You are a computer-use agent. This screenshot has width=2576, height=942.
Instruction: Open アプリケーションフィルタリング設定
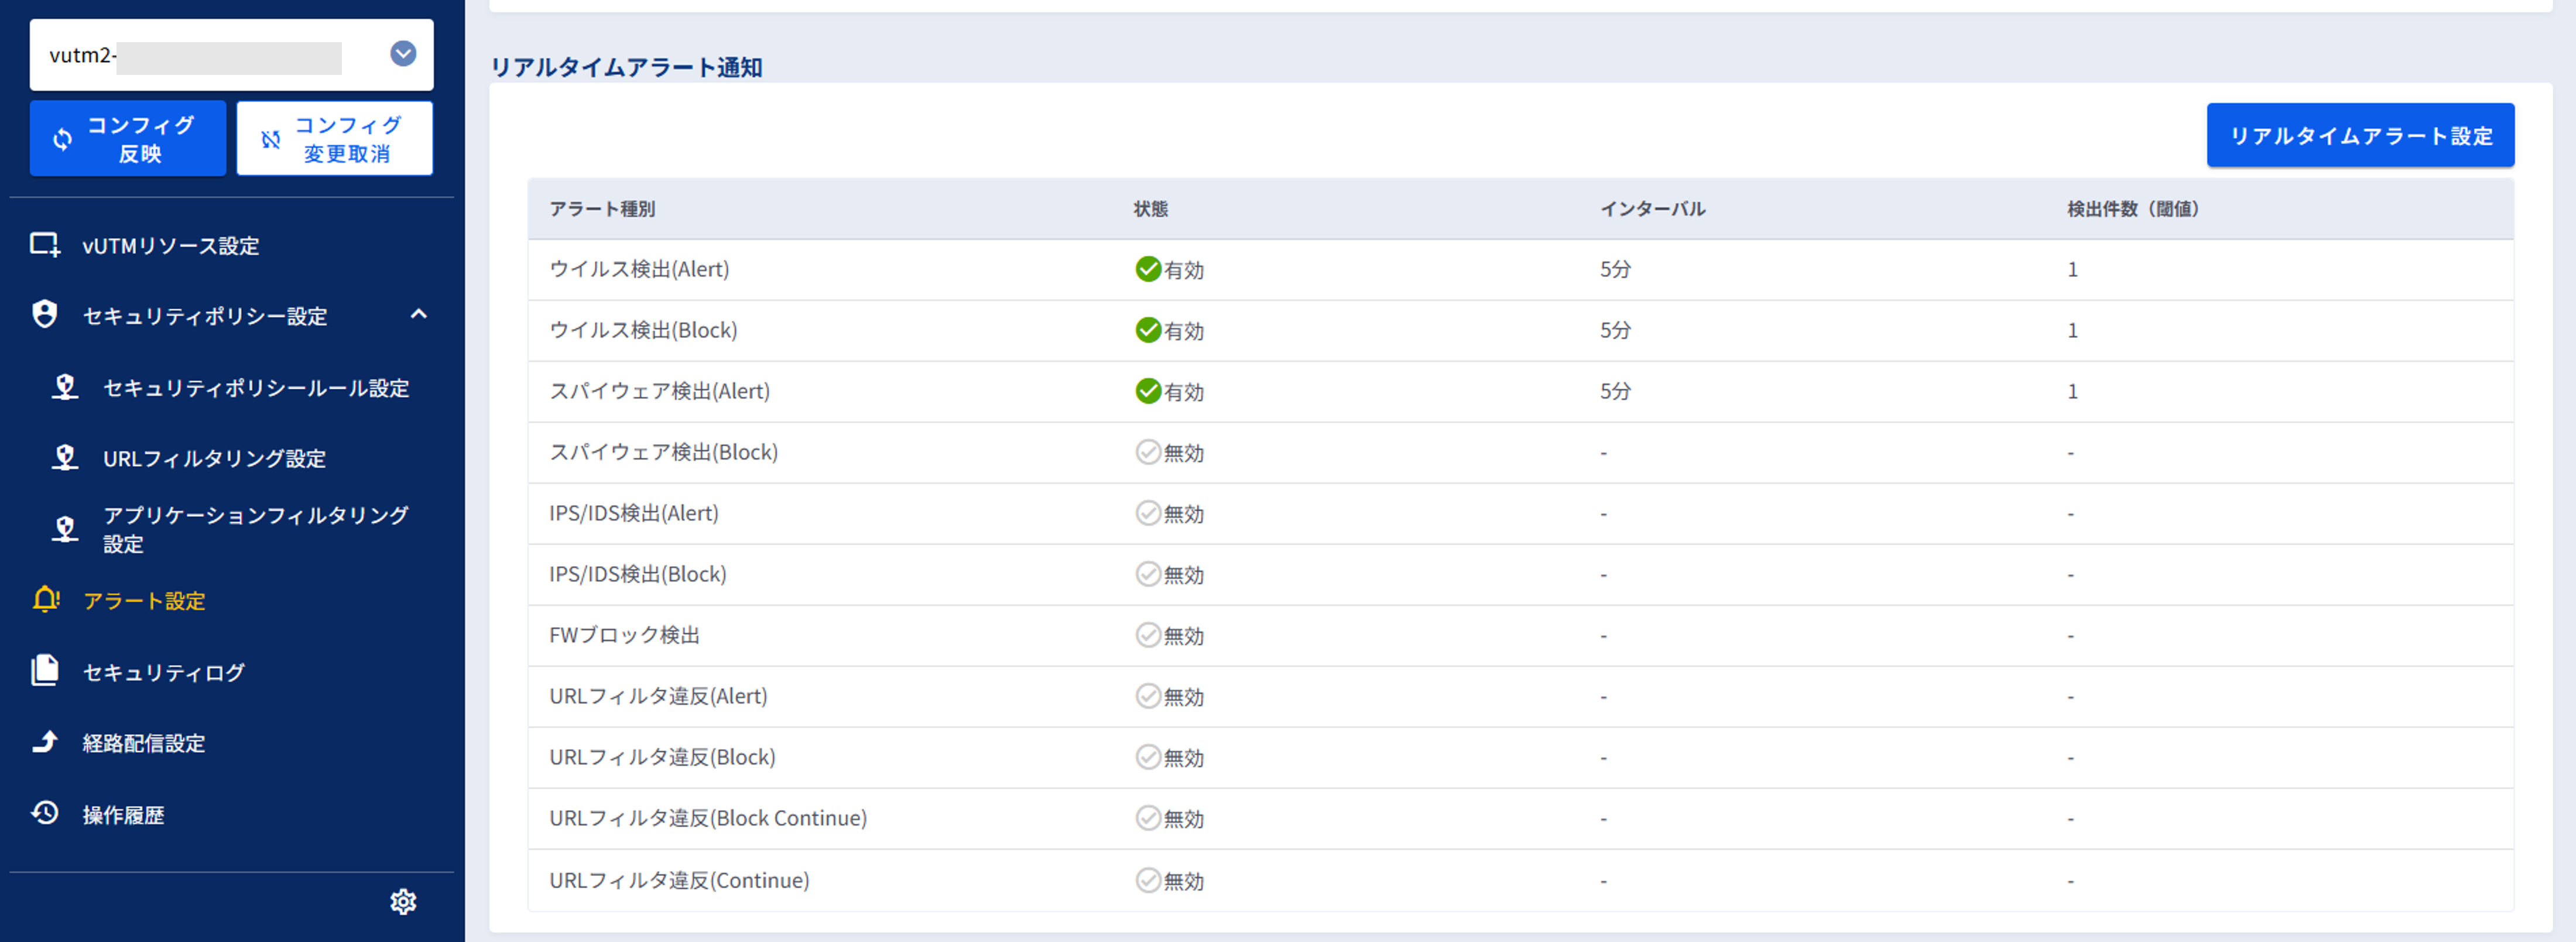tap(256, 529)
